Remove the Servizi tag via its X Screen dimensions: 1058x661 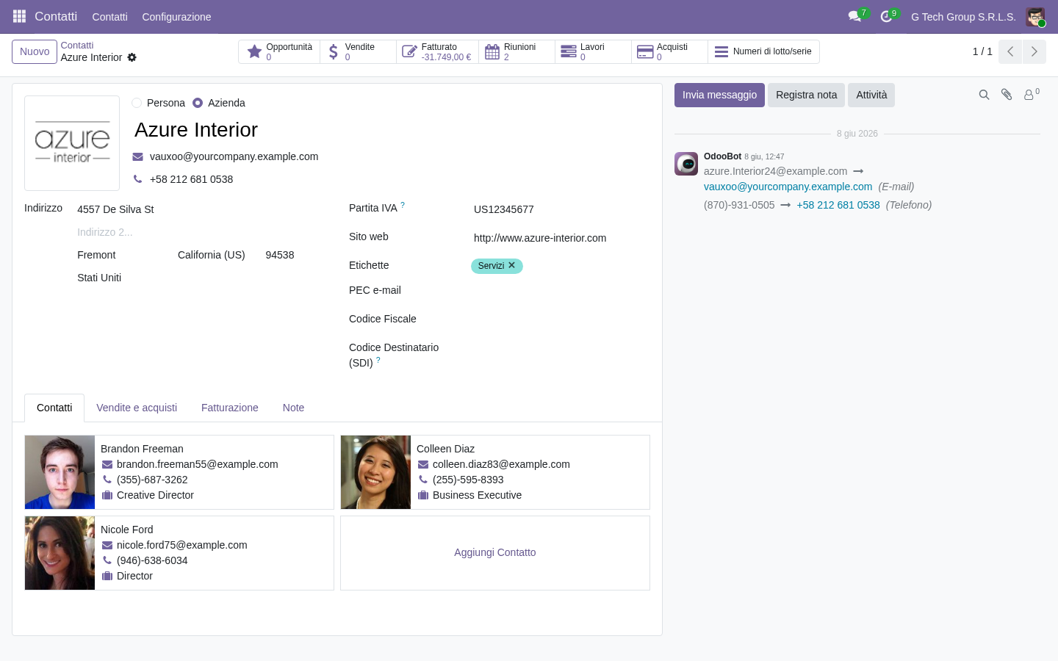click(x=511, y=265)
